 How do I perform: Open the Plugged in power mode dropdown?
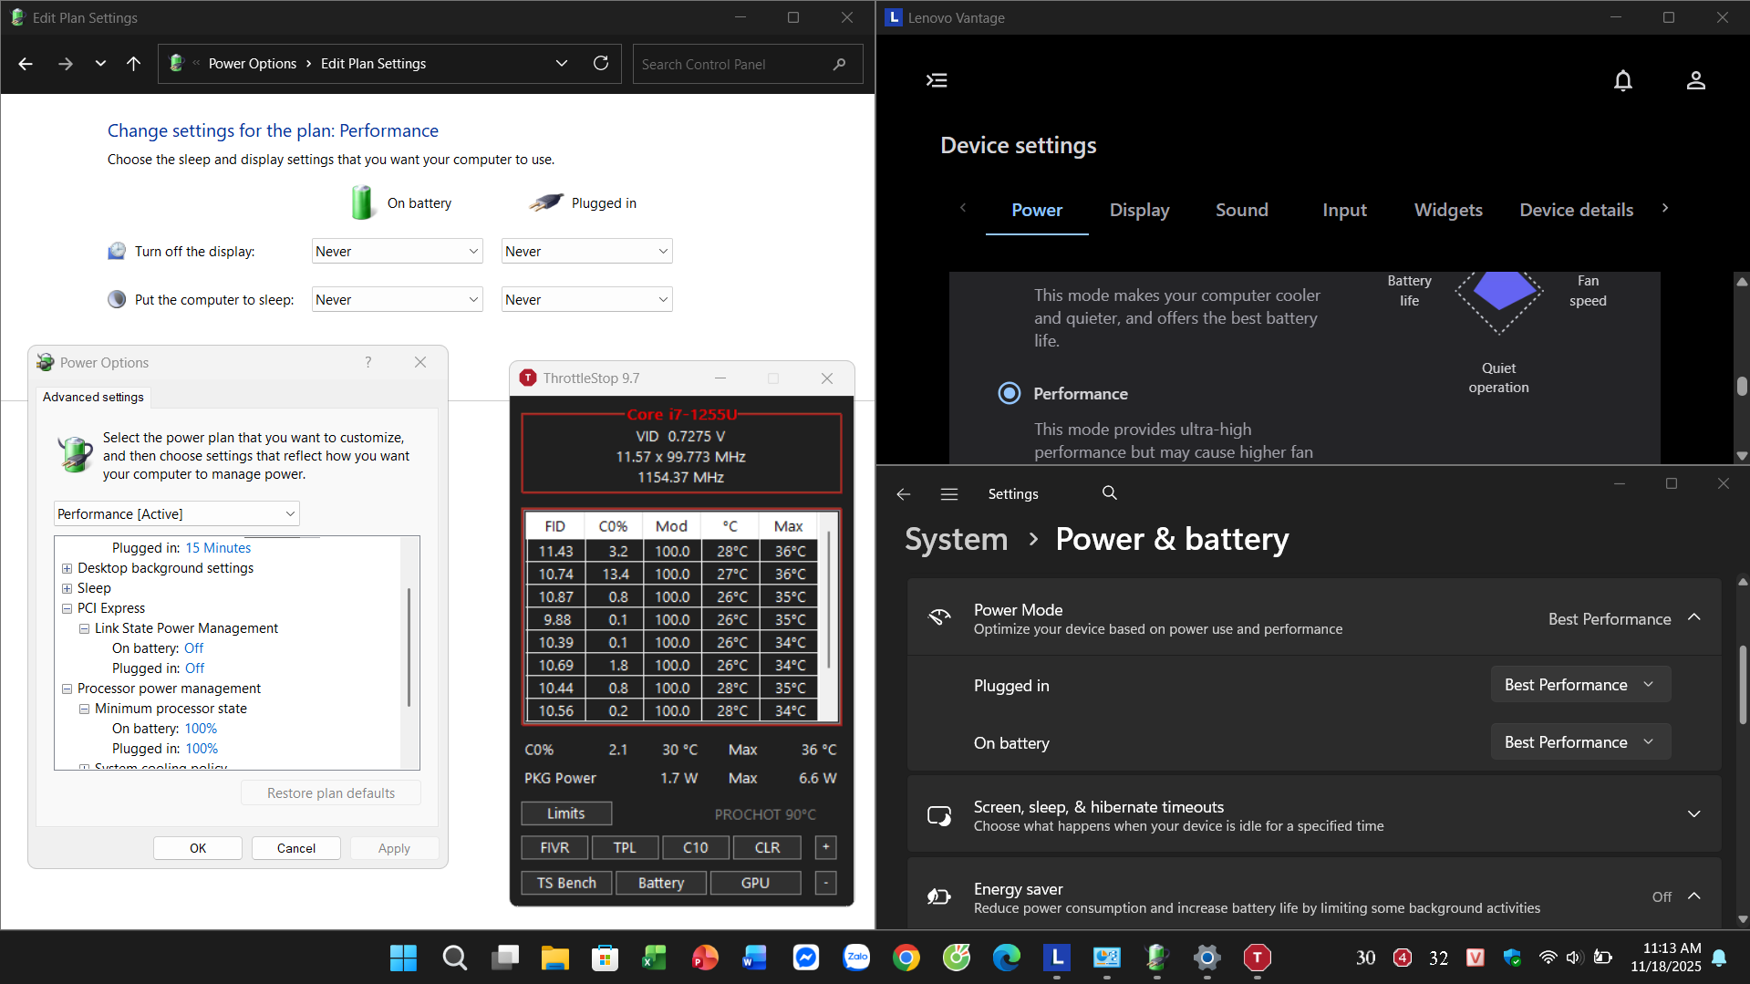[x=1580, y=685]
